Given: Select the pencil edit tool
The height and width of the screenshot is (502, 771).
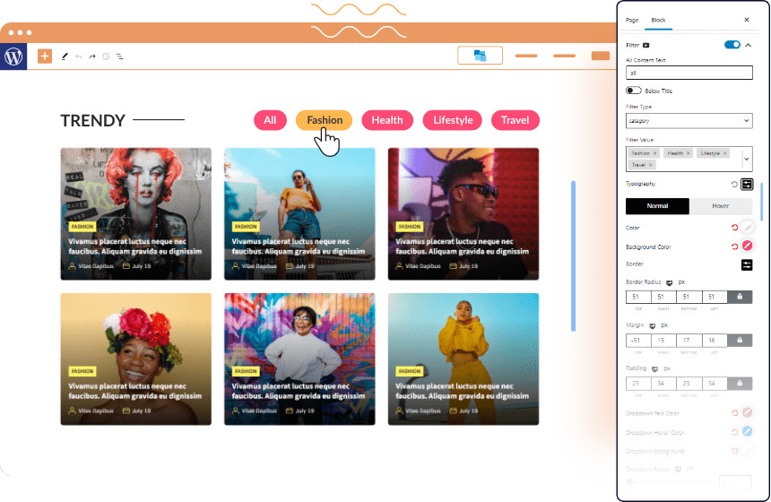Looking at the screenshot, I should point(65,56).
